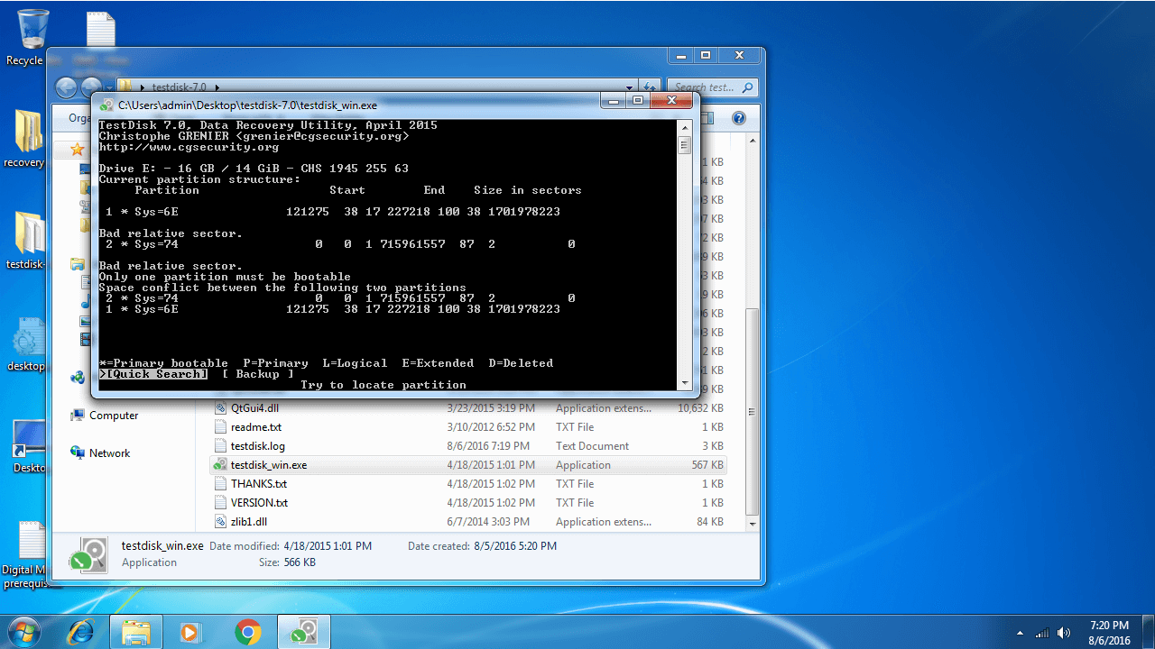Click Explorer file list scrollbar thumb
The height and width of the screenshot is (649, 1155).
tap(753, 411)
